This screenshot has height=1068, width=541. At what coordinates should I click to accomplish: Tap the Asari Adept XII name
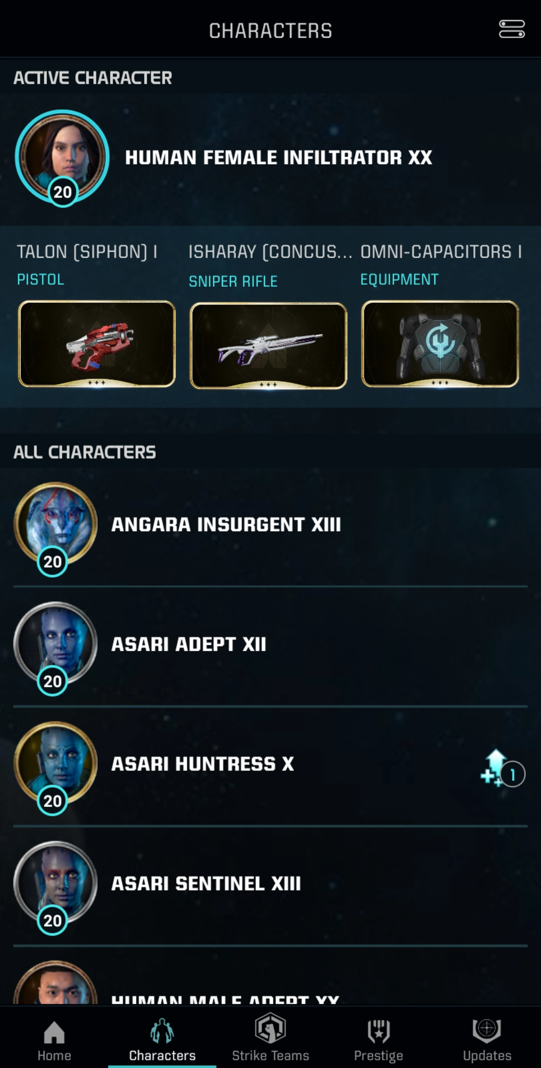[x=189, y=644]
